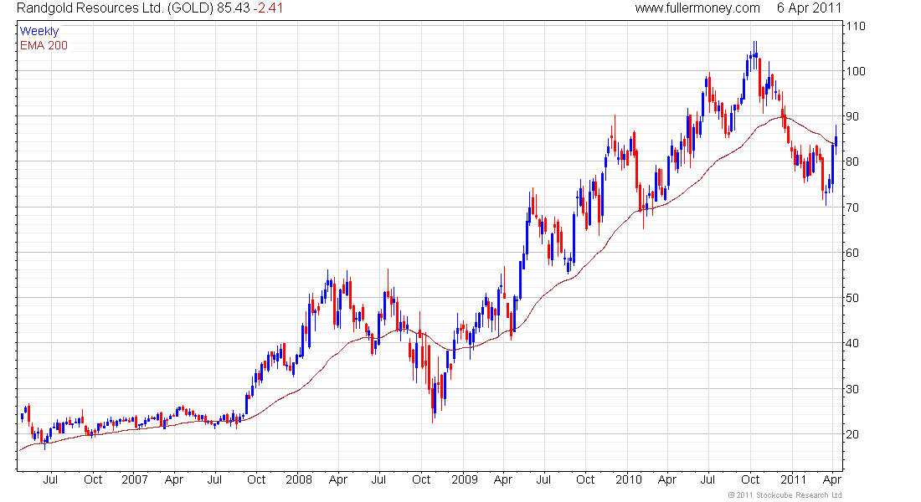Viewport: 921px width, 502px height.
Task: Click the 70 price axis label
Action: point(852,207)
